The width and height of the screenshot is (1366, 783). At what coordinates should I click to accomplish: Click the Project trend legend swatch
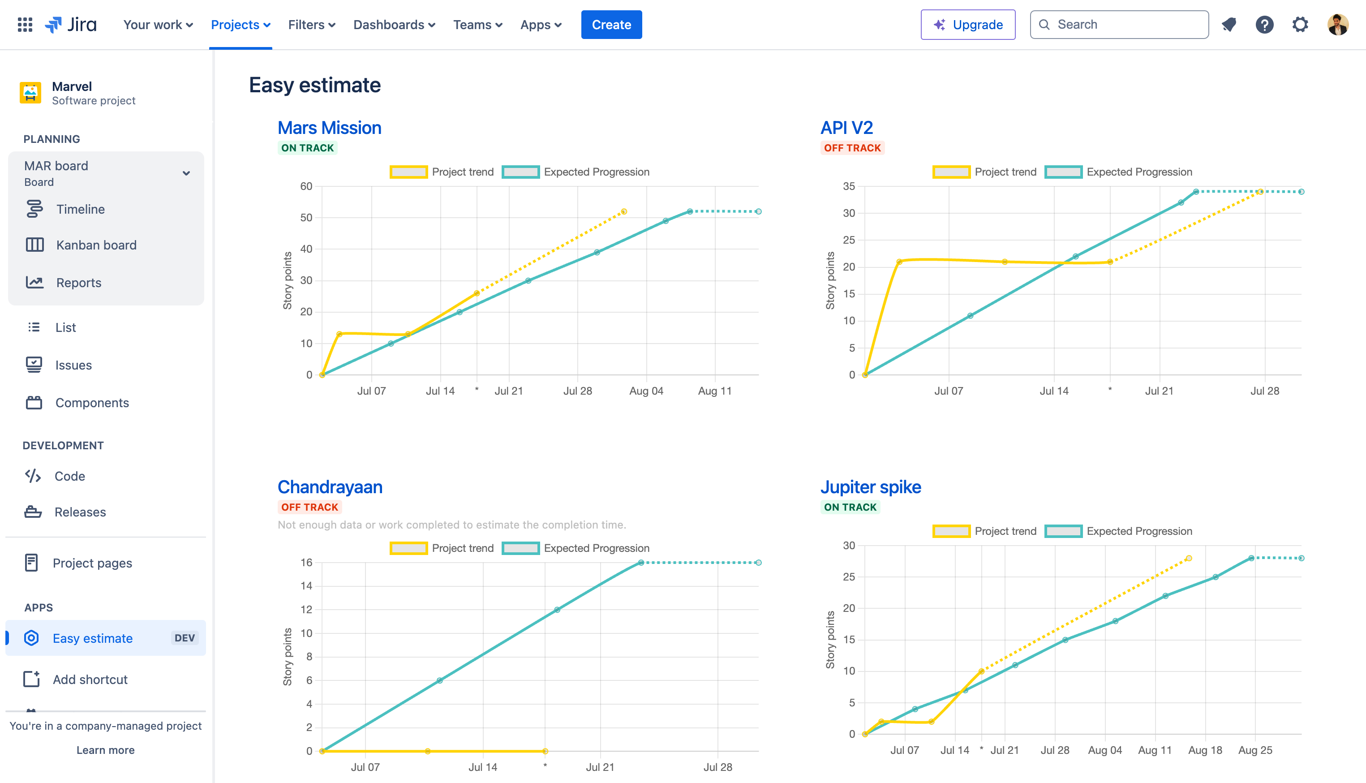(x=408, y=172)
